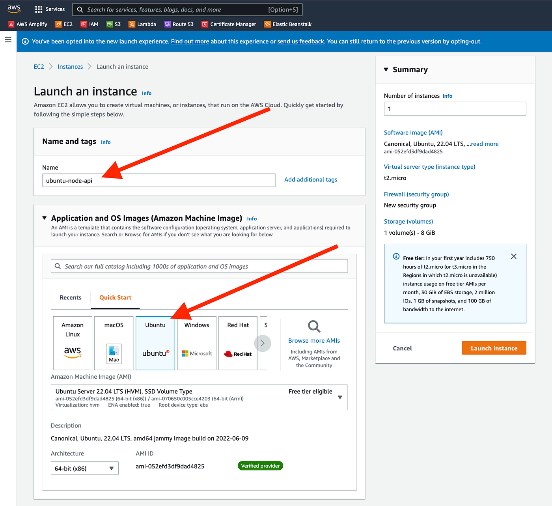Click the instance Name input field
This screenshot has width=552, height=506.
click(x=159, y=181)
